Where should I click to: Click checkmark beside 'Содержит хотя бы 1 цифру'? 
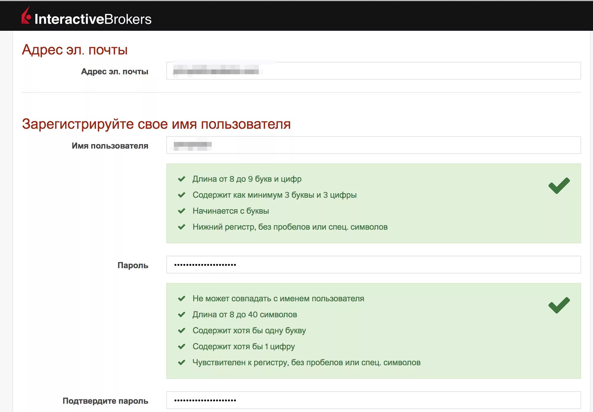181,347
